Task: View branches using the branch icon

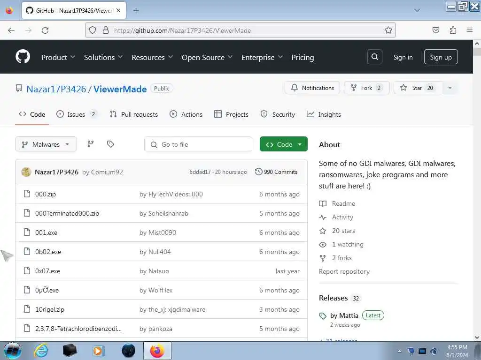Action: 91,144
